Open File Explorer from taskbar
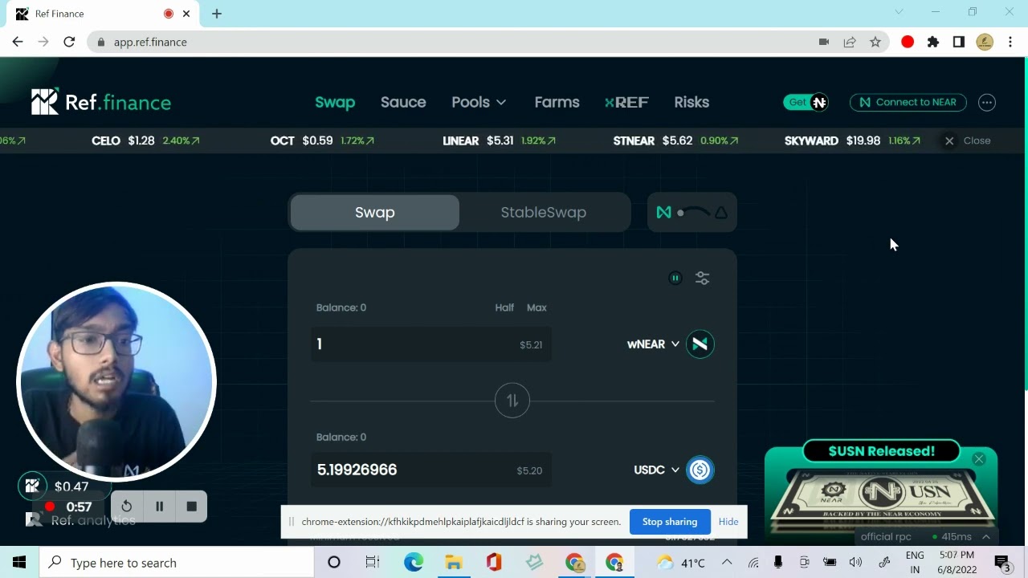 pos(454,563)
